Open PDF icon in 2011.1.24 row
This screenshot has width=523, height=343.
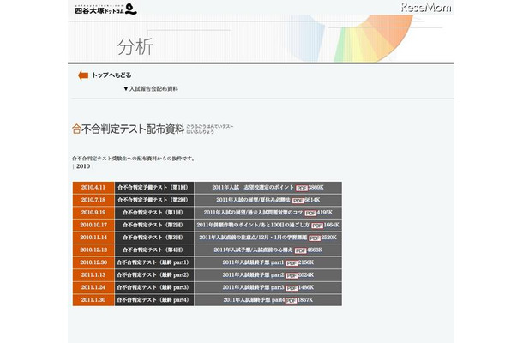tap(292, 288)
